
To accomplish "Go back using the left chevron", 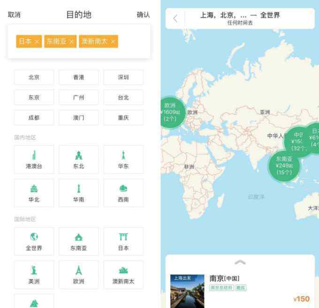I will coord(175,19).
